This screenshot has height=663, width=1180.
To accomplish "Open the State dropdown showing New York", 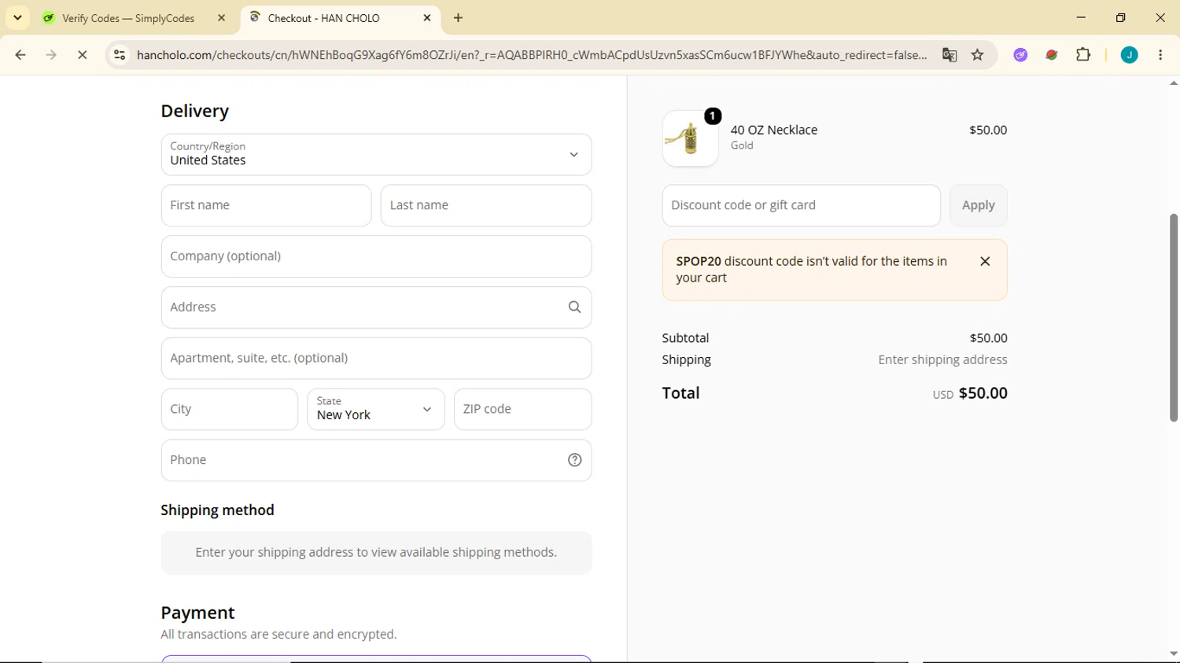I will [x=376, y=409].
